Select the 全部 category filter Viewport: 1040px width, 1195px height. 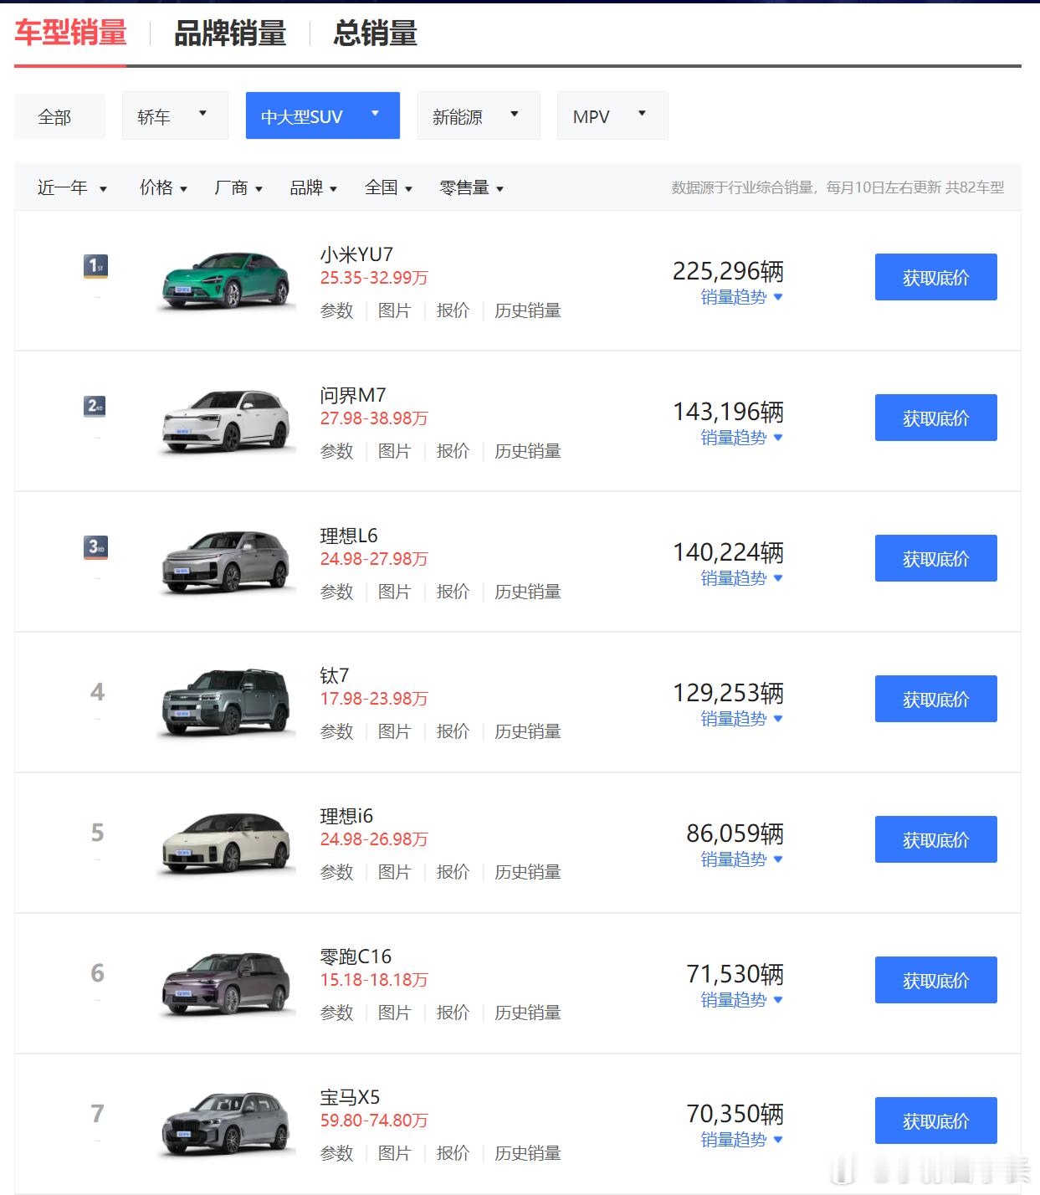pos(59,115)
